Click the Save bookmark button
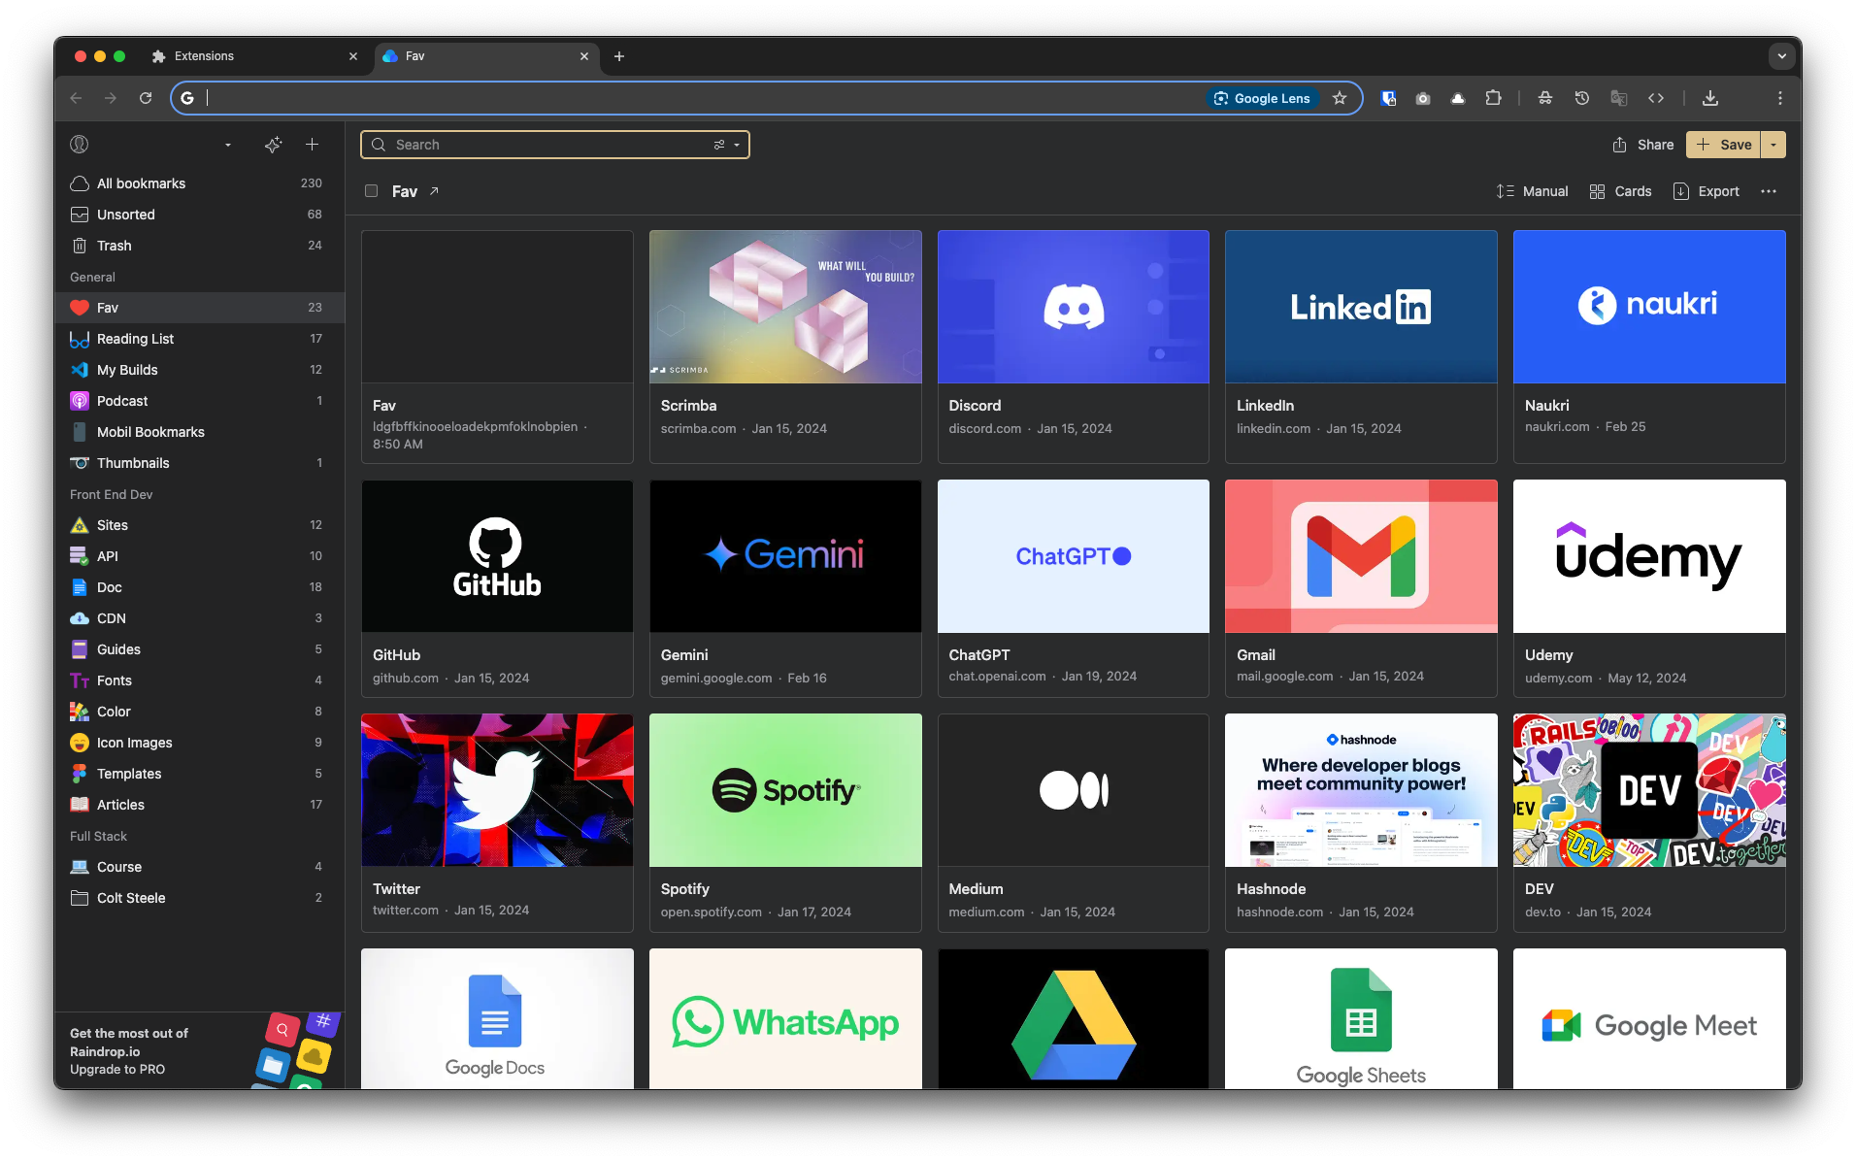 pos(1724,145)
